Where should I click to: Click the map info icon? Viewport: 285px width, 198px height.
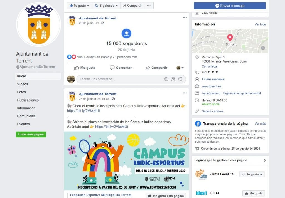click(263, 48)
